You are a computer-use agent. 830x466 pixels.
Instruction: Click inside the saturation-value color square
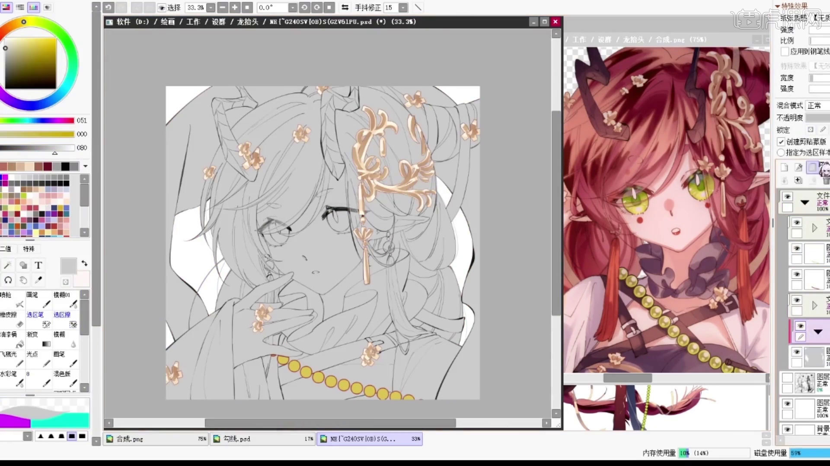pyautogui.click(x=30, y=63)
